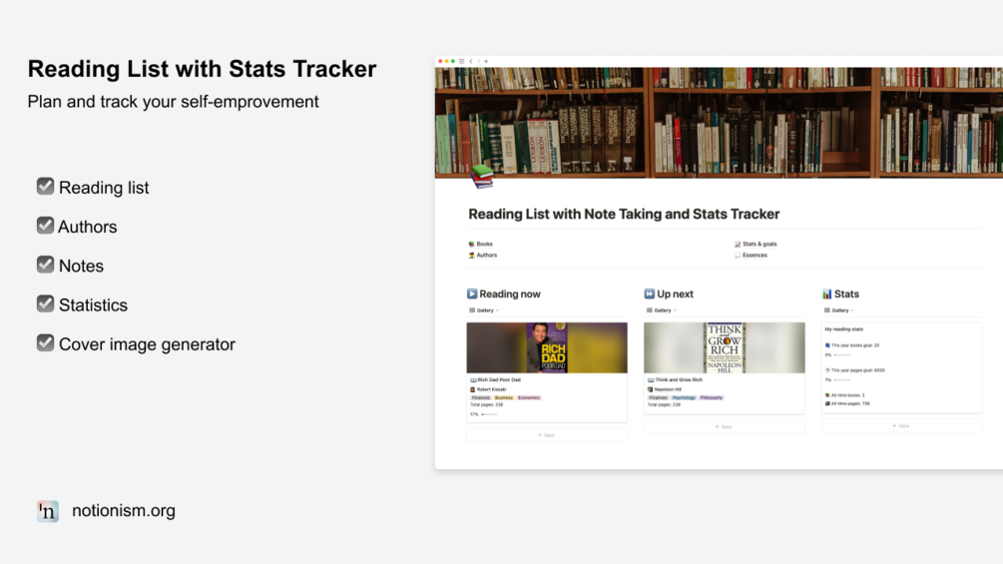Open Gallery view dropdown under Up next
Viewport: 1003px width, 564px height.
pos(663,310)
